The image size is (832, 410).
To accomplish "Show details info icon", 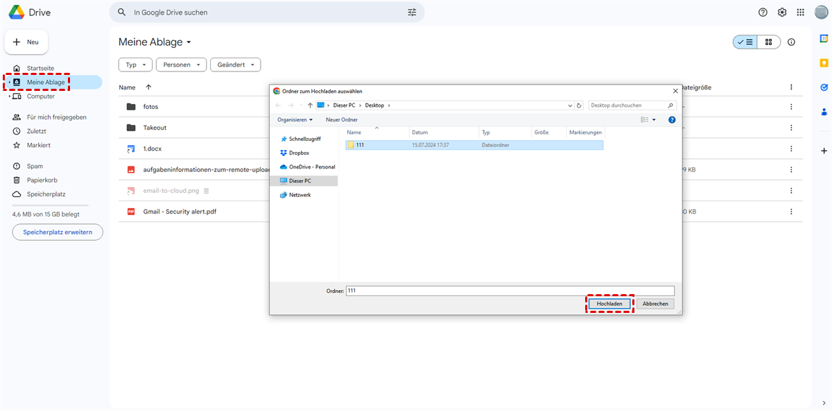I will [791, 42].
